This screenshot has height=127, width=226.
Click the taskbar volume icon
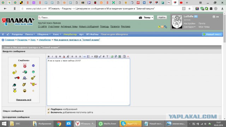[206, 124]
